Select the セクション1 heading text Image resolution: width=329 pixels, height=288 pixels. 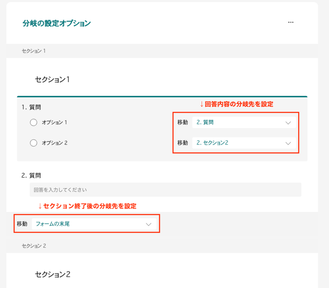pos(52,79)
